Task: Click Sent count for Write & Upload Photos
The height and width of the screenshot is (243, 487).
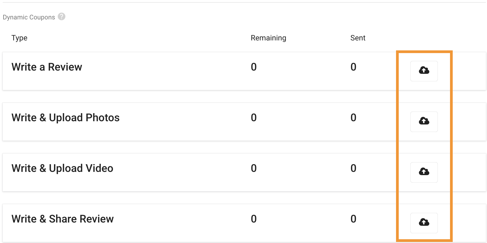Action: 353,117
